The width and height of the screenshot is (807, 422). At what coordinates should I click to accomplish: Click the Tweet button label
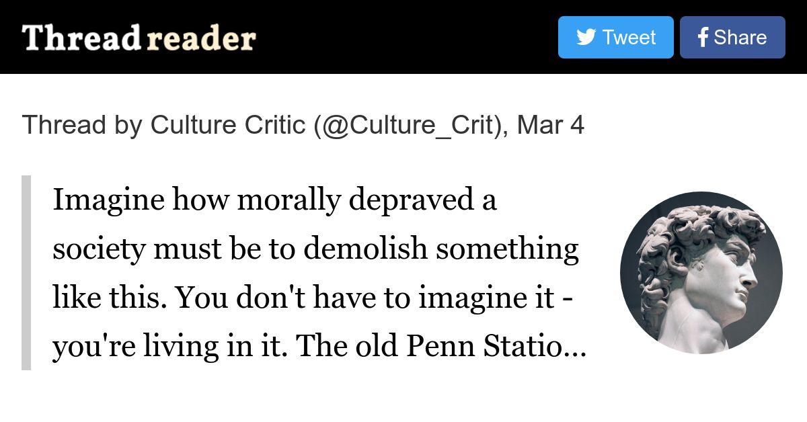point(629,38)
